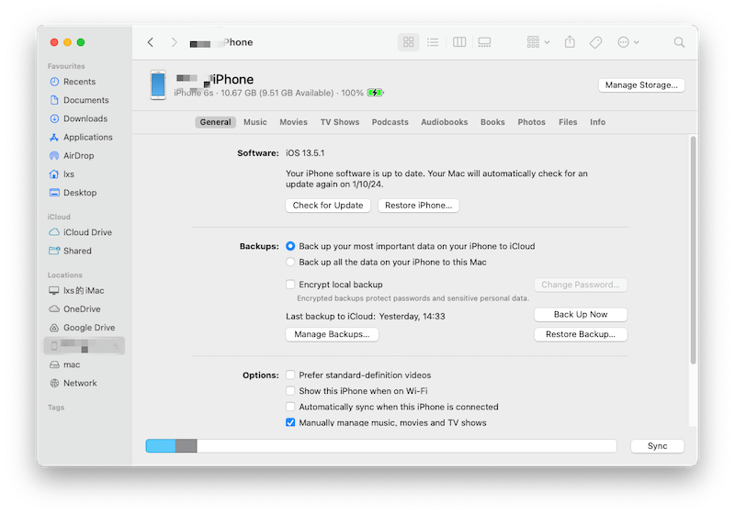This screenshot has height=515, width=735.
Task: Switch to the Movies tab
Action: 293,122
